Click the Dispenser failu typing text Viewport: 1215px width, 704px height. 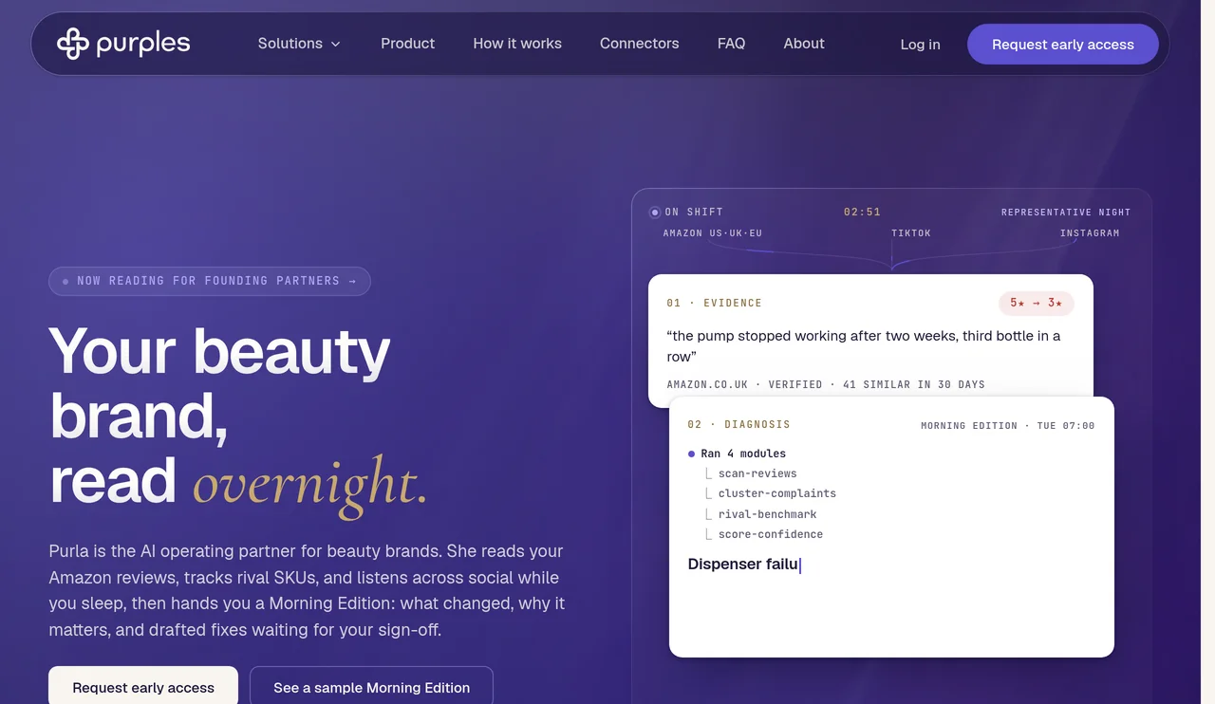coord(743,565)
